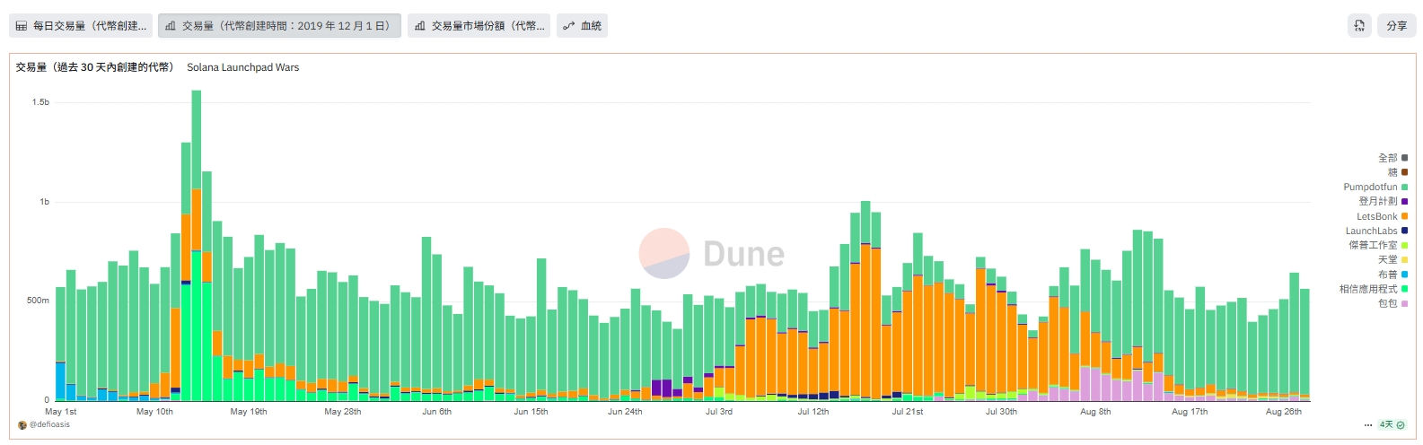Click the tallest bar above 1.5b
Viewport: 1423px width, 445px height.
197,245
